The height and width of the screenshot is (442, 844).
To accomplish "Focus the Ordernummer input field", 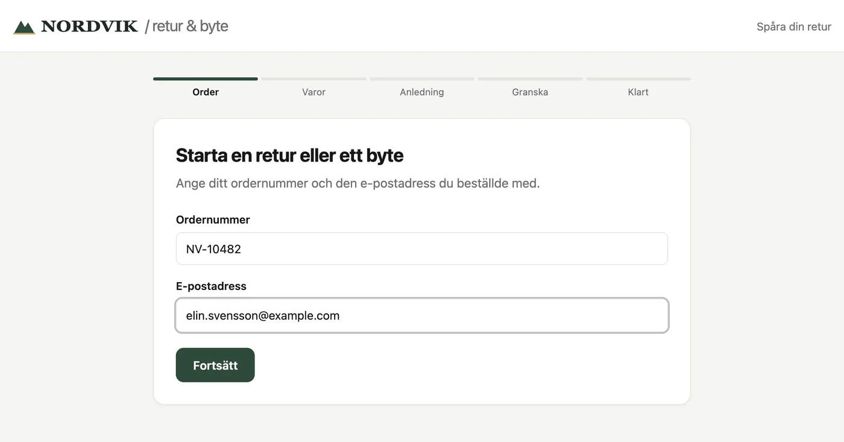I will point(422,248).
